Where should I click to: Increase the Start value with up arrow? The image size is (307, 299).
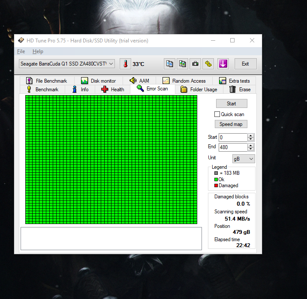[x=250, y=135]
